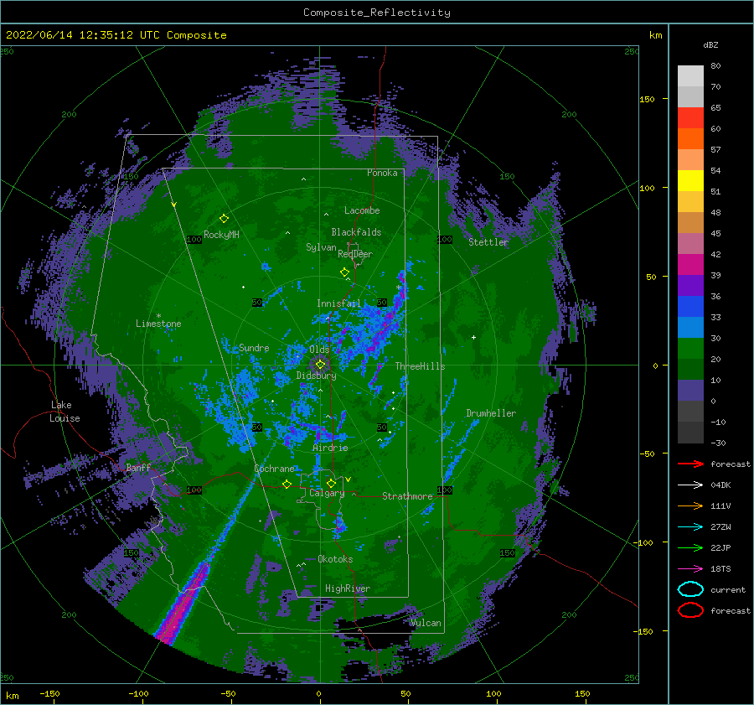Screen dimensions: 754x705
Task: Pick the bright yellow swatch between 54 and 51
Action: click(690, 180)
